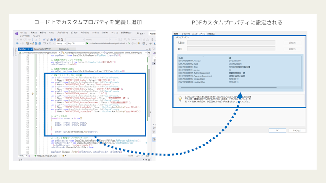Click OK in PDF properties dialog
This screenshot has height=183, width=326.
(x=277, y=130)
